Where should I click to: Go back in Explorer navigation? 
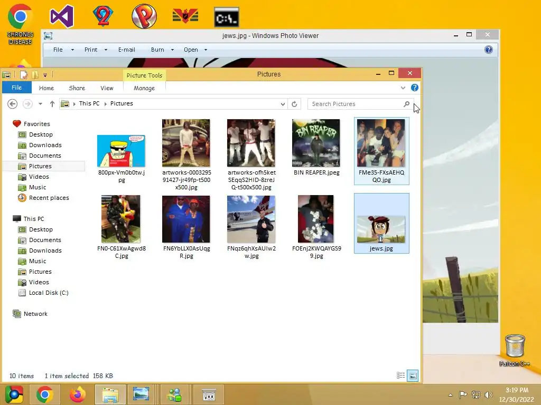click(x=13, y=104)
